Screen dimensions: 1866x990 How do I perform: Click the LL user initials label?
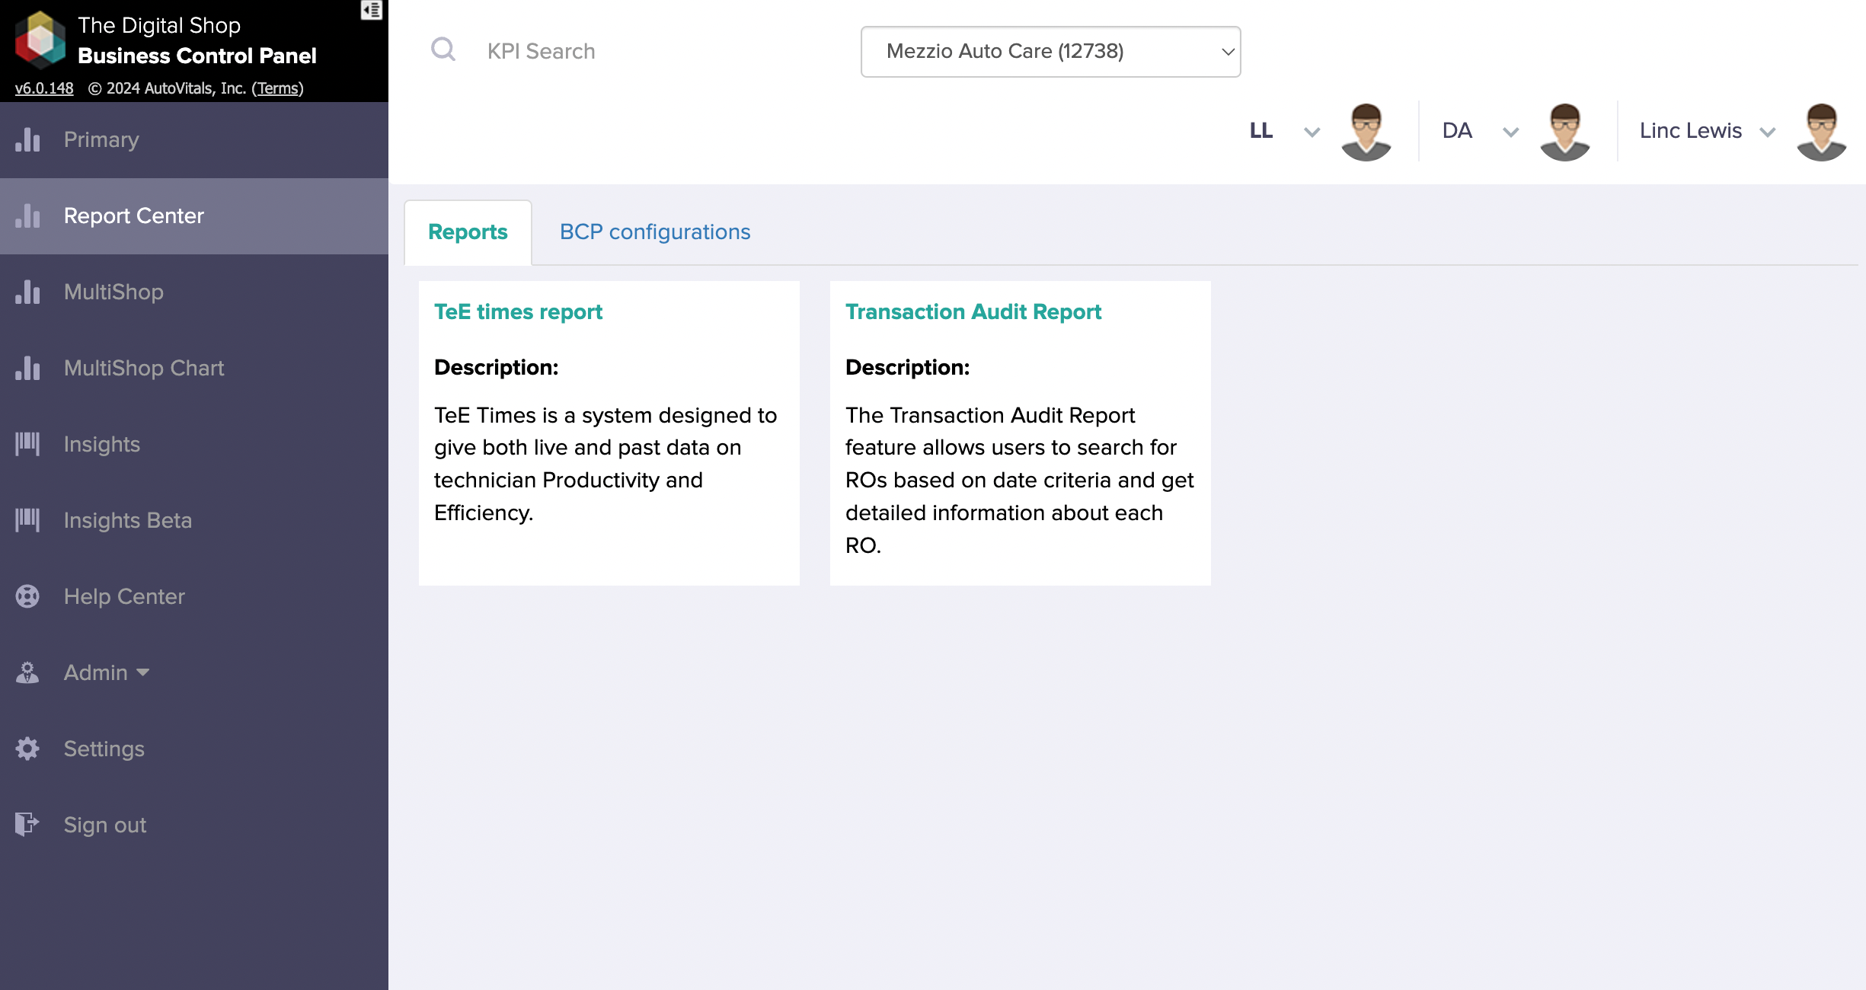(x=1261, y=131)
